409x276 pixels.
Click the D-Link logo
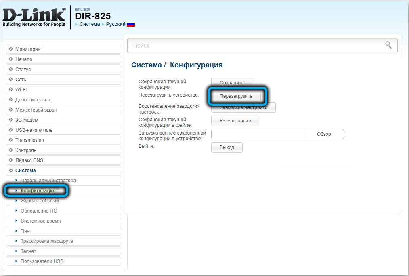tap(34, 17)
